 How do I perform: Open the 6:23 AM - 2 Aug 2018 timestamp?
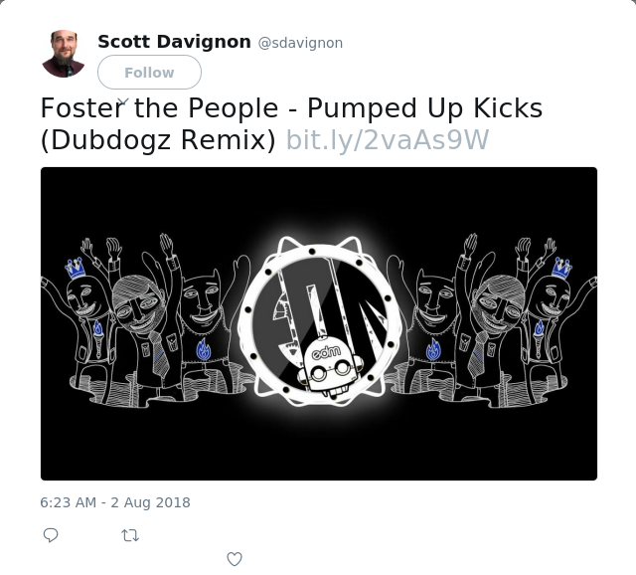pos(115,502)
